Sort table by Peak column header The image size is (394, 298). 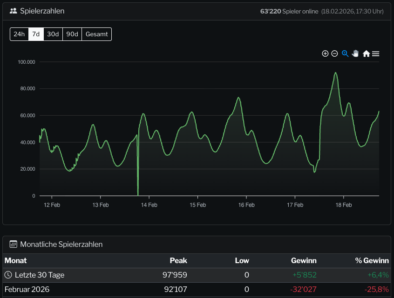[178, 260]
